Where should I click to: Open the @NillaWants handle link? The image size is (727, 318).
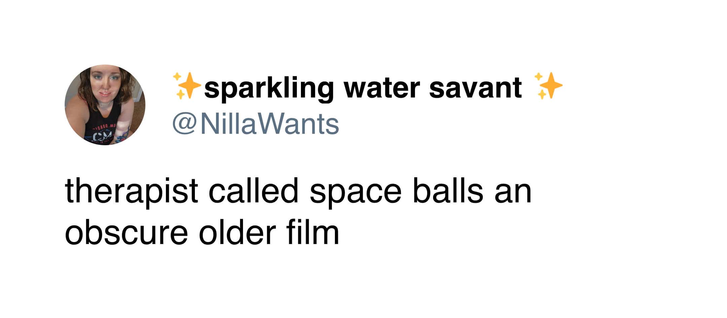[255, 124]
